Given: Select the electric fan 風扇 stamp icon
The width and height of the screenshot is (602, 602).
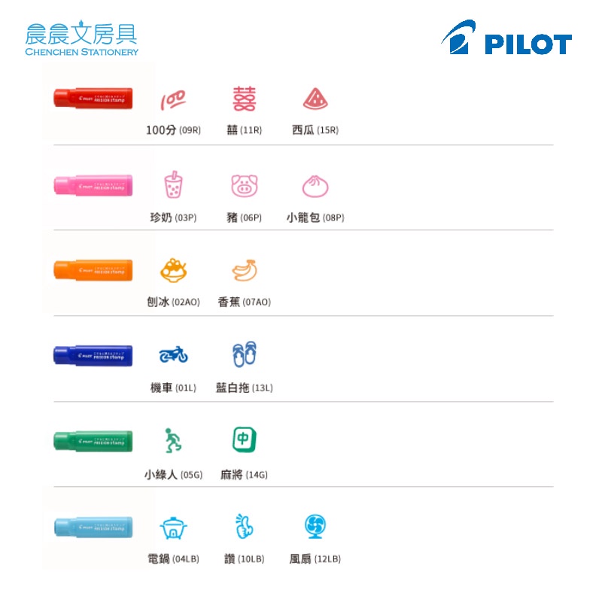Looking at the screenshot, I should coord(315,526).
